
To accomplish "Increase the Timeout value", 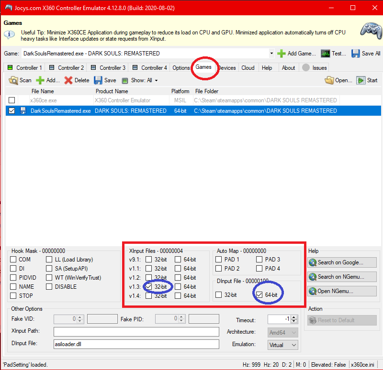I will [294, 317].
